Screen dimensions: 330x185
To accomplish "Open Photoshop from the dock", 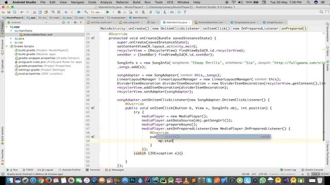I will (x=133, y=180).
